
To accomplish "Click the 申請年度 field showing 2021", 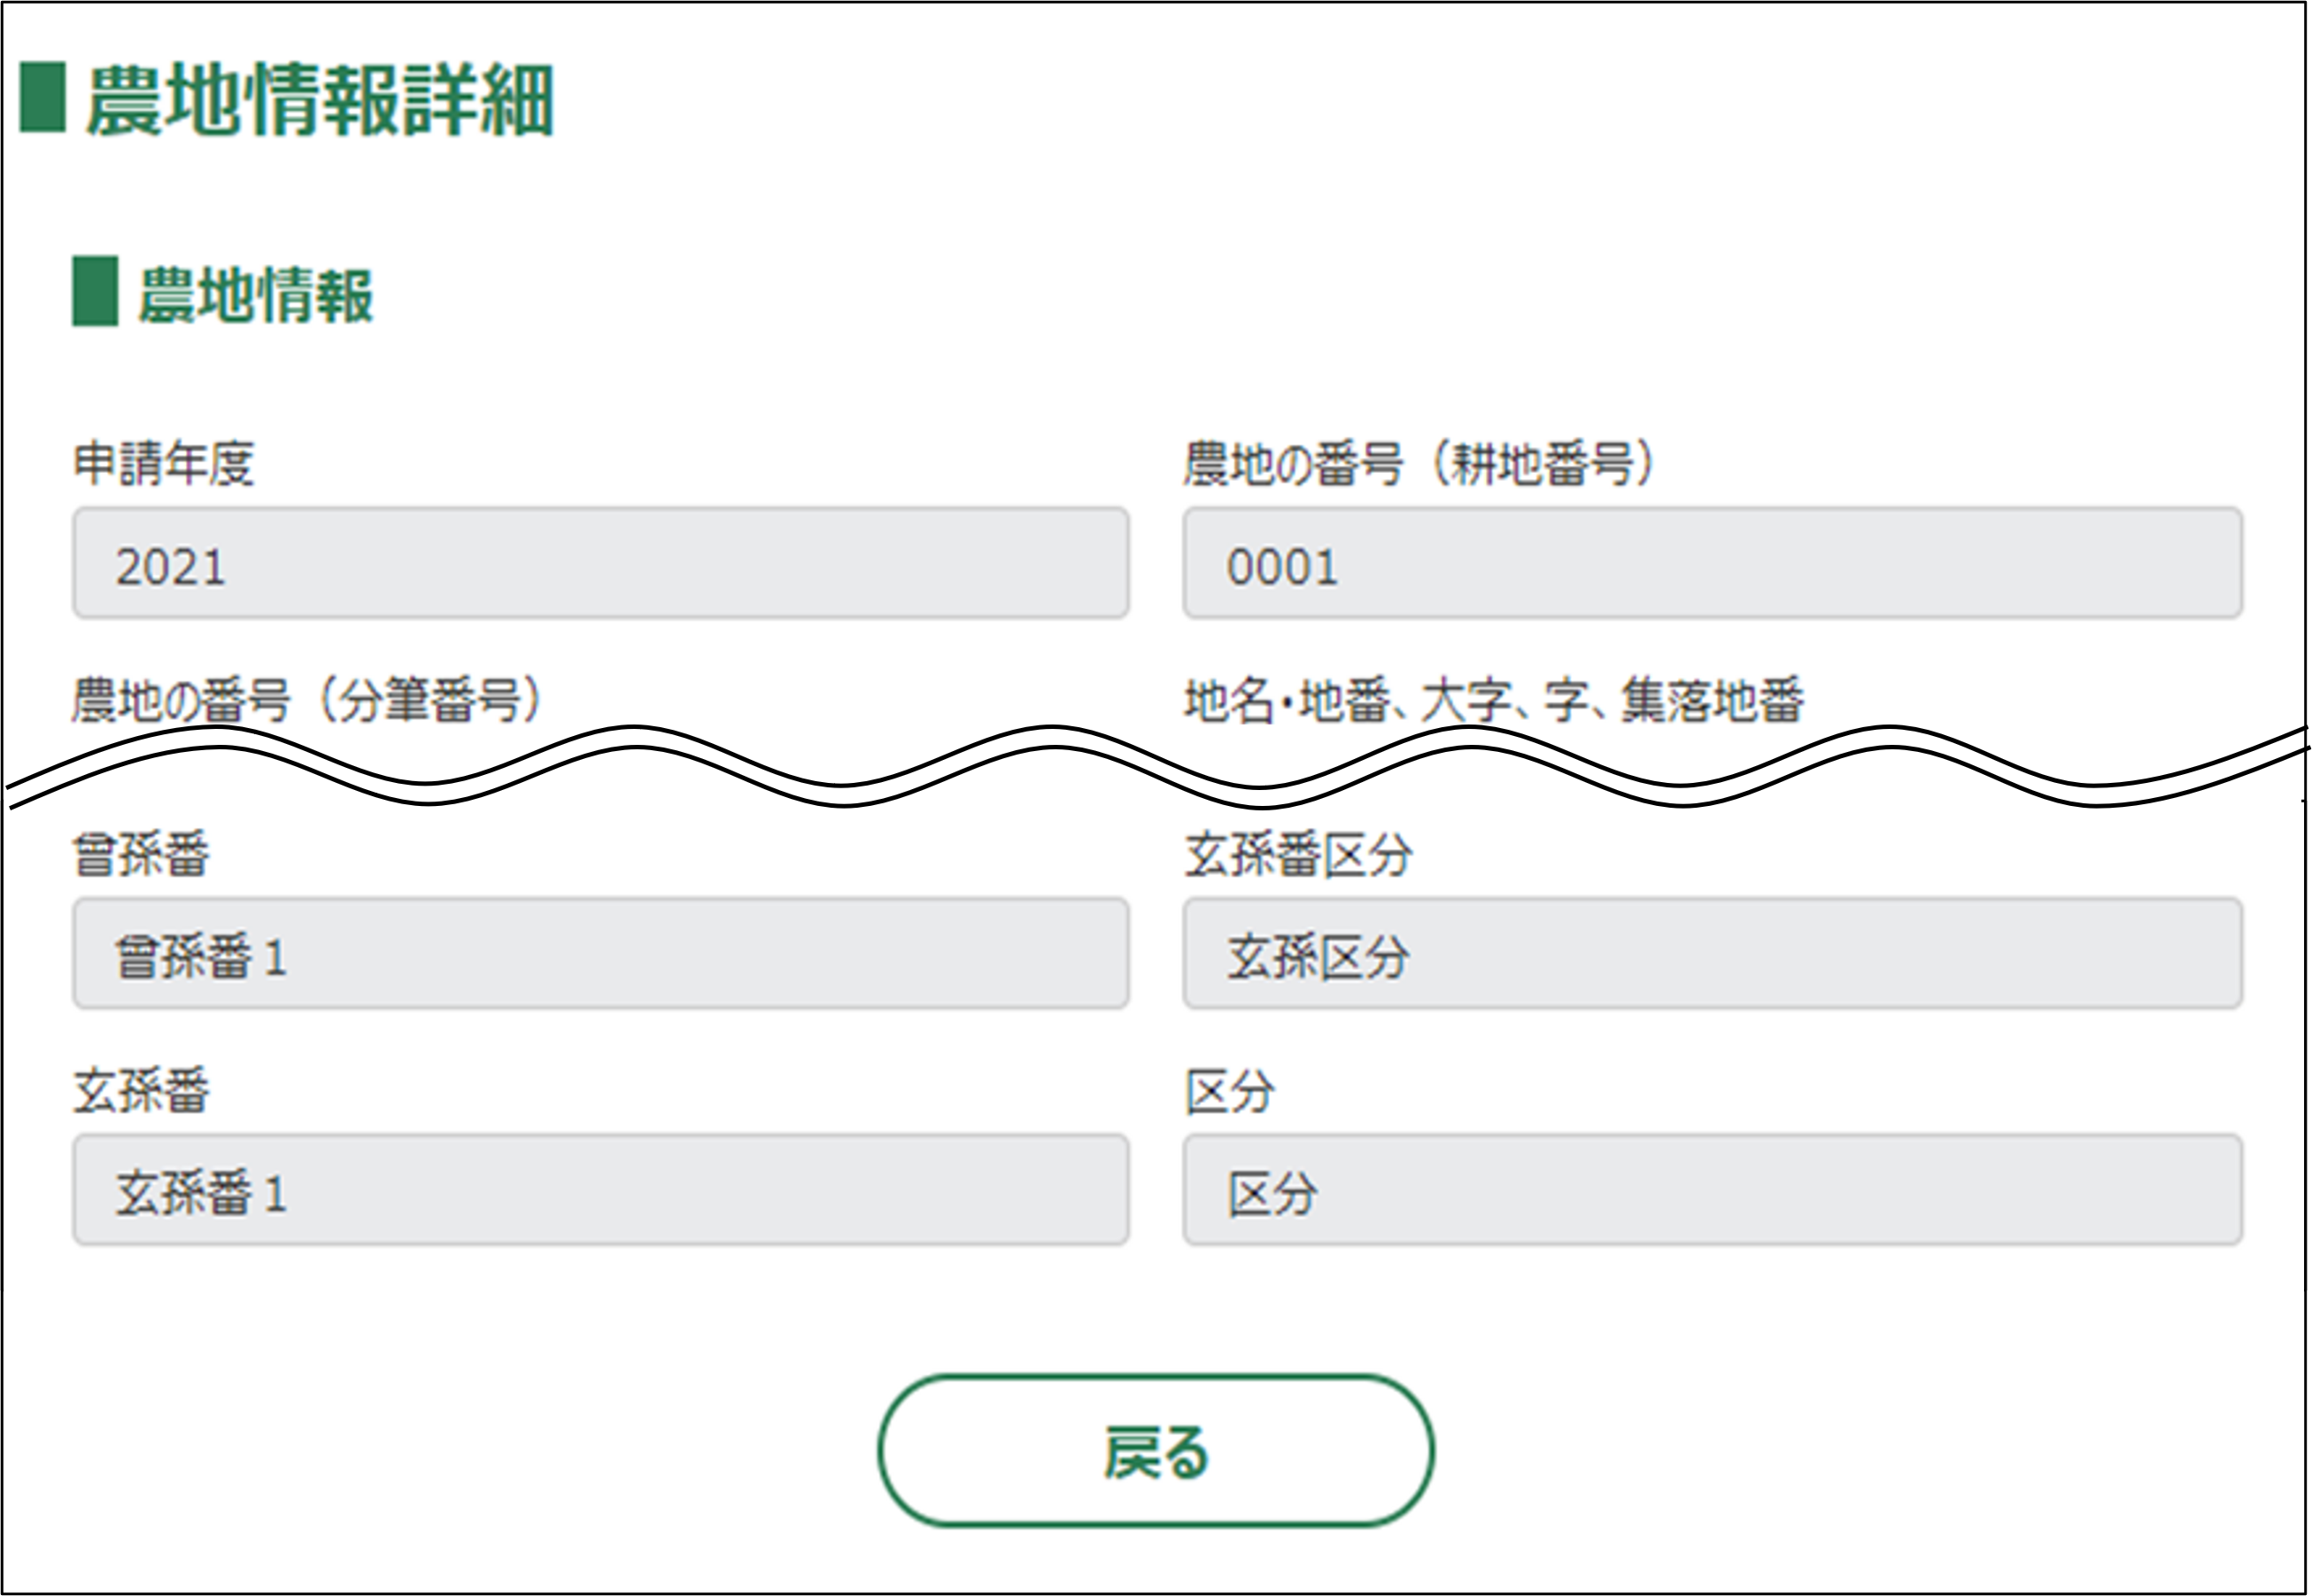I will [x=600, y=563].
